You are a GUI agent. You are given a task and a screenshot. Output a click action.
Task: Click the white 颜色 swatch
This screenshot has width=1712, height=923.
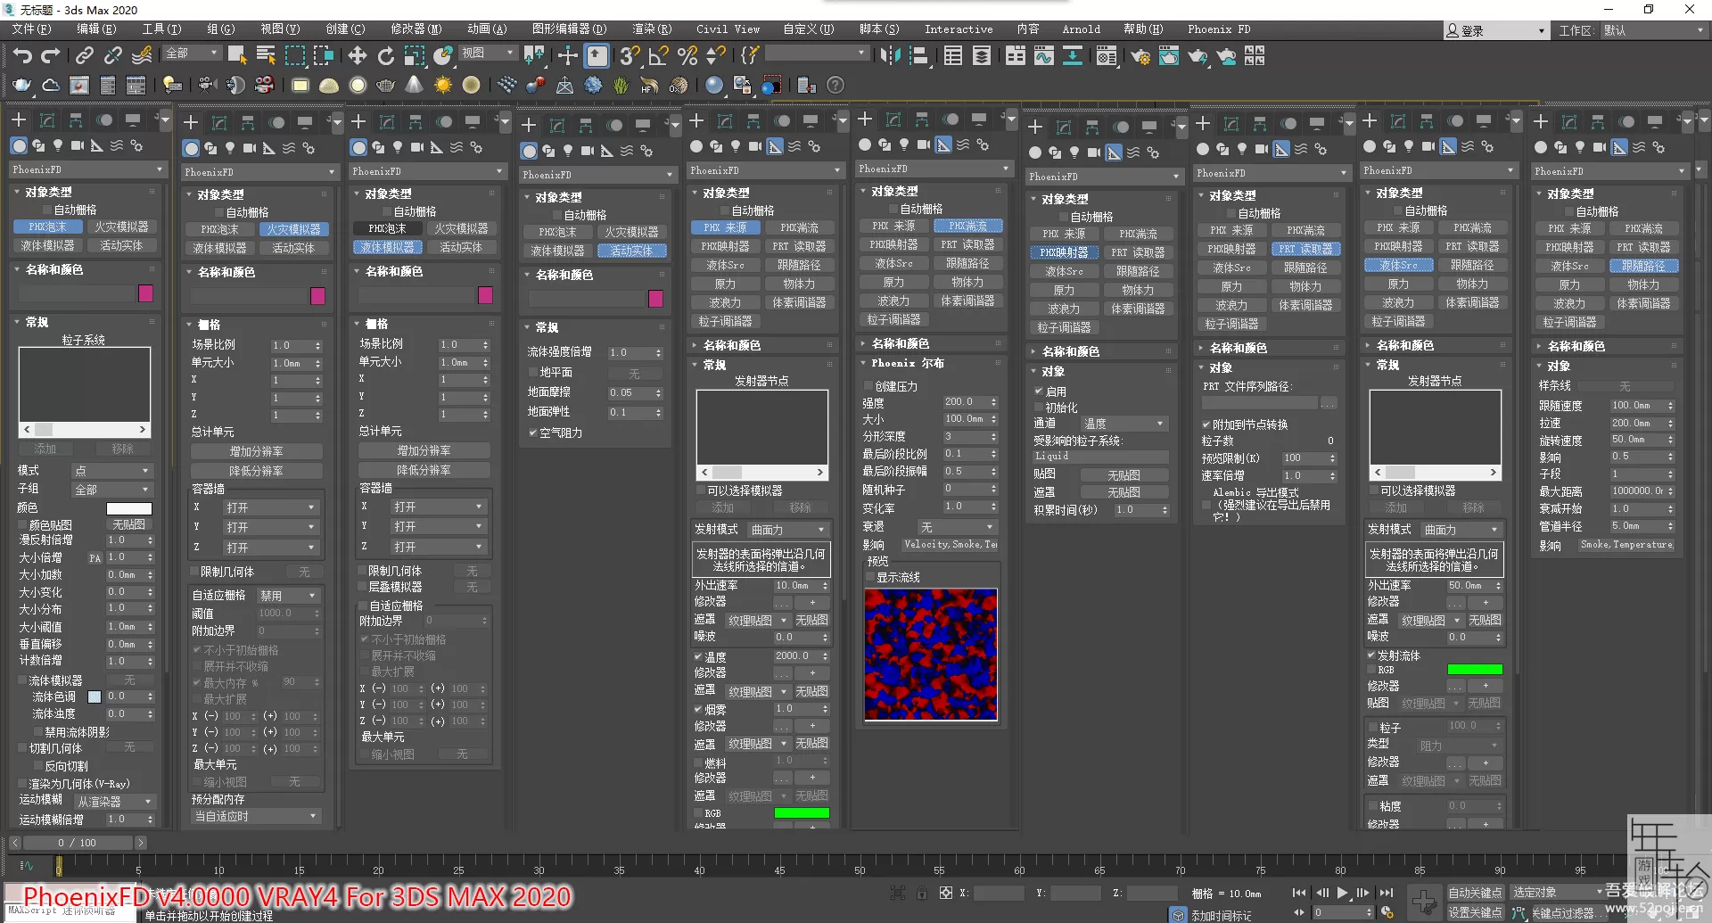129,508
